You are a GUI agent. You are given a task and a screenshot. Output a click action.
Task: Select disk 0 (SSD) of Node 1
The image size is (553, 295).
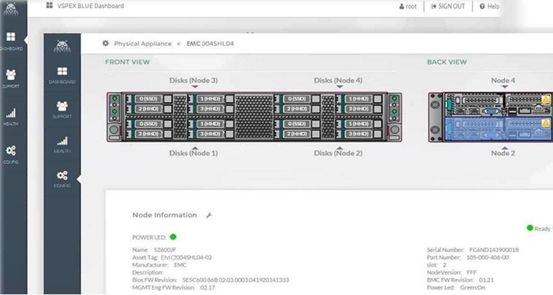149,124
